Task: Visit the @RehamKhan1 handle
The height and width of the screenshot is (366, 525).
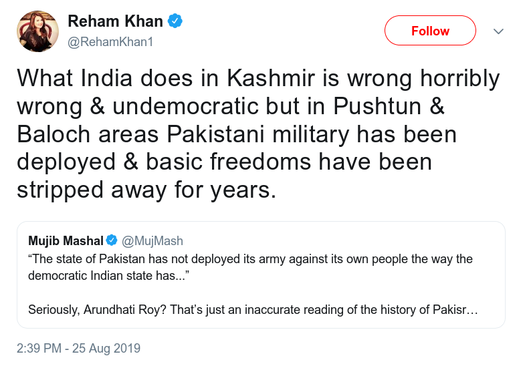Action: coord(110,42)
